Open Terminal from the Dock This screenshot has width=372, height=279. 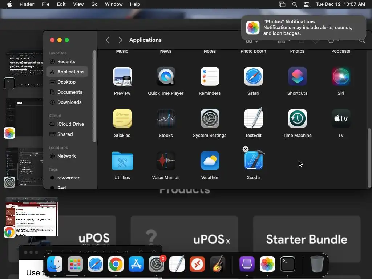tap(288, 264)
